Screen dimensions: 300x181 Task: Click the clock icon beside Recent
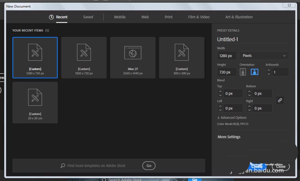51,17
